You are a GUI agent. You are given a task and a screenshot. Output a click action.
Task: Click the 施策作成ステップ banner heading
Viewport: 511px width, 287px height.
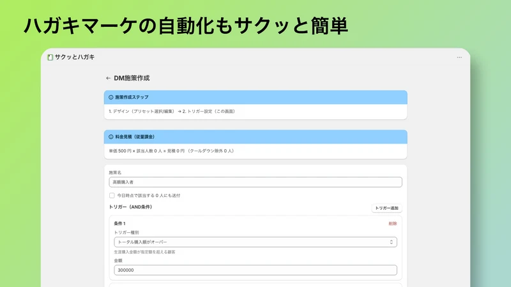(132, 98)
